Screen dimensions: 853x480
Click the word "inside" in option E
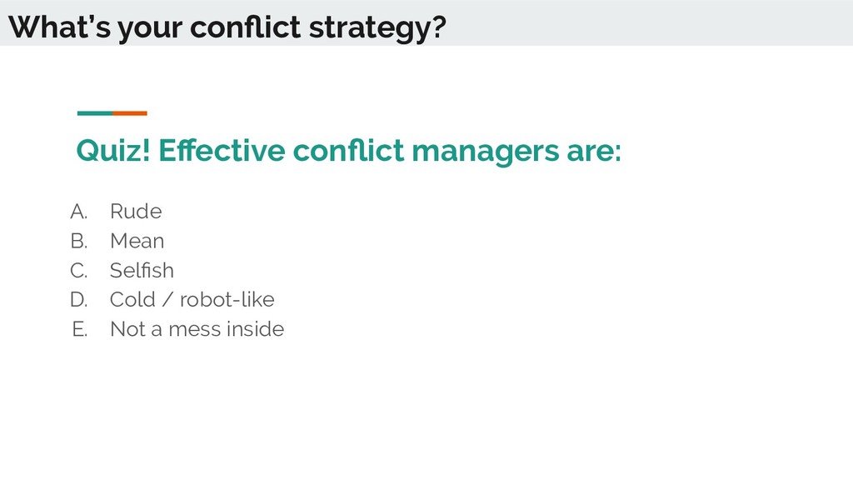coord(255,328)
